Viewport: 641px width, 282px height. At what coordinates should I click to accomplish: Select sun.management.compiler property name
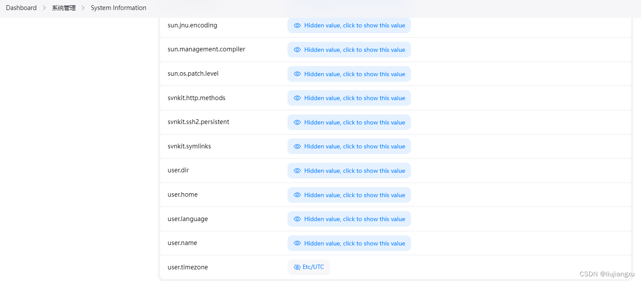point(207,49)
